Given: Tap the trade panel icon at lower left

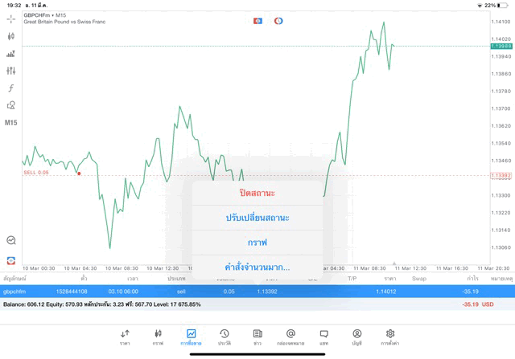Looking at the screenshot, I should pos(11,260).
